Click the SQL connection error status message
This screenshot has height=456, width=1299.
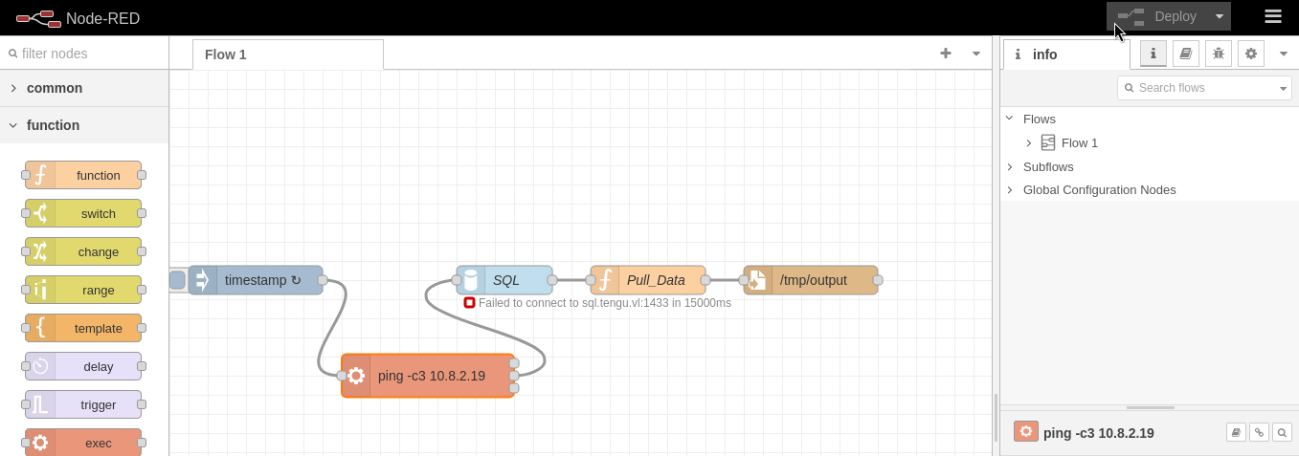pos(597,303)
